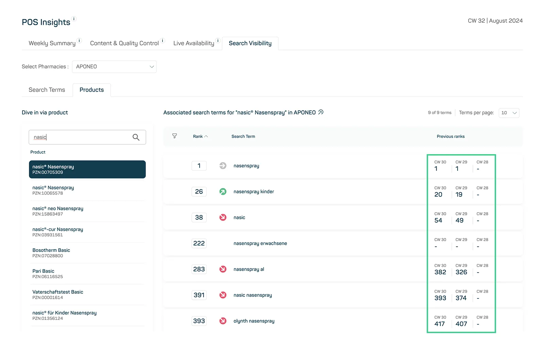Image resolution: width=544 pixels, height=345 pixels.
Task: Click rank value 283 box
Action: click(x=199, y=269)
